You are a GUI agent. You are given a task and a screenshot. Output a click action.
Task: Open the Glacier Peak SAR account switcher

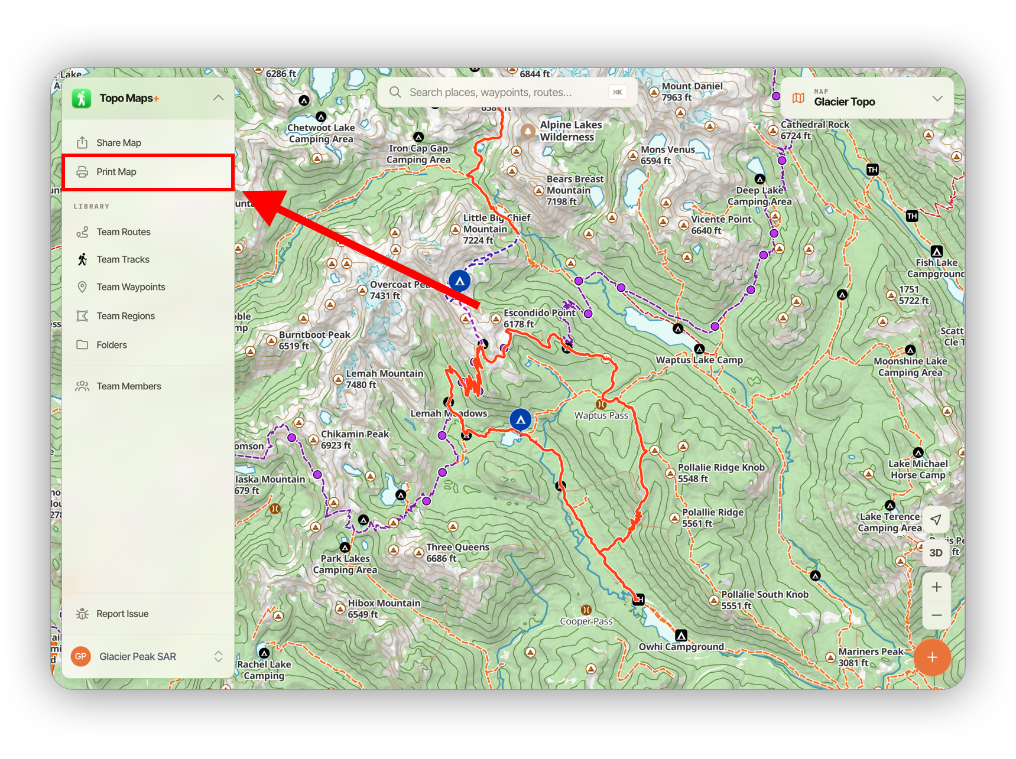(x=148, y=656)
